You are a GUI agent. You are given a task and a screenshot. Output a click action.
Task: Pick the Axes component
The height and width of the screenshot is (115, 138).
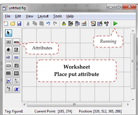click(x=8, y=81)
